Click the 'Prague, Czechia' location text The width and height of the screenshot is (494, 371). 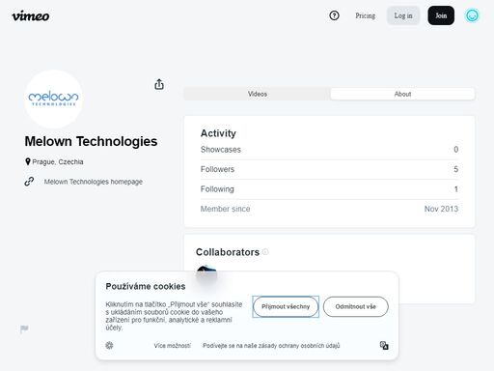click(58, 162)
